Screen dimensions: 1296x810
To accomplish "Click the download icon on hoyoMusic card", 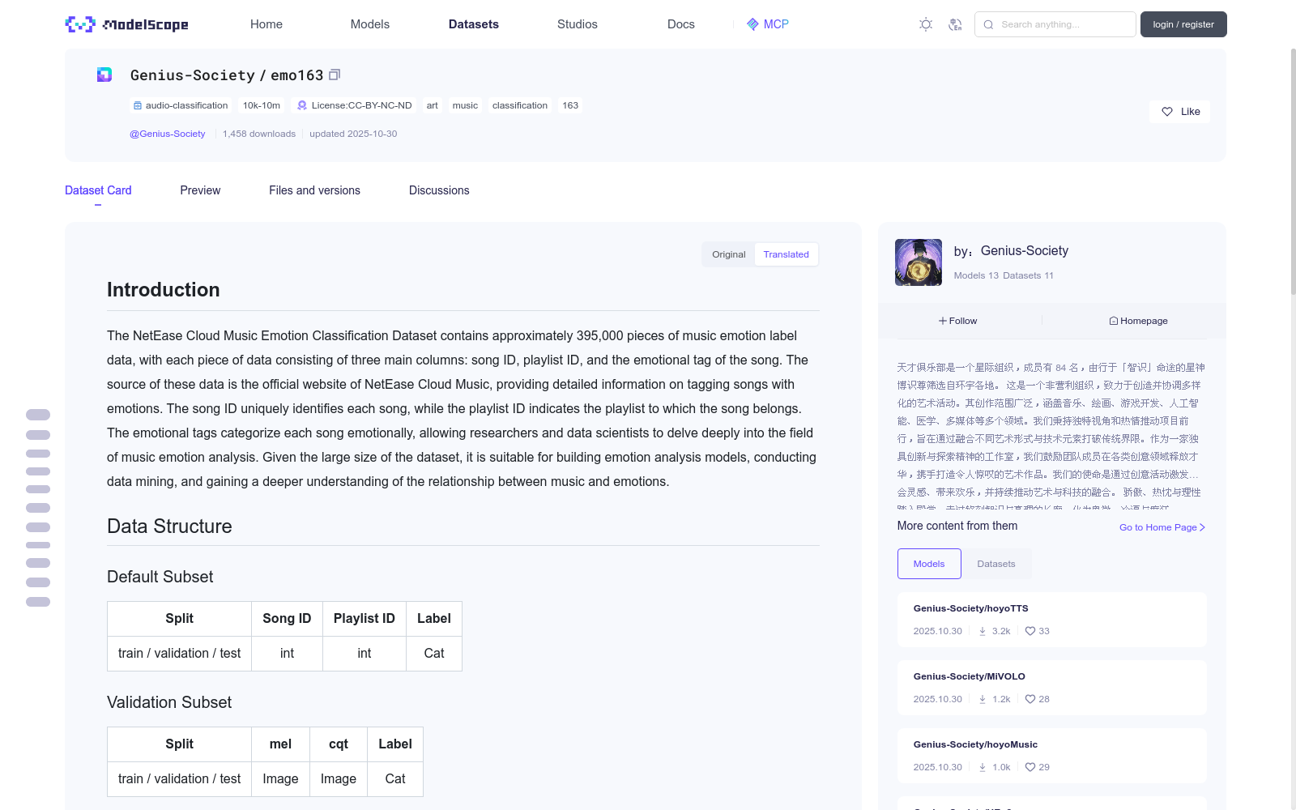I will (983, 767).
